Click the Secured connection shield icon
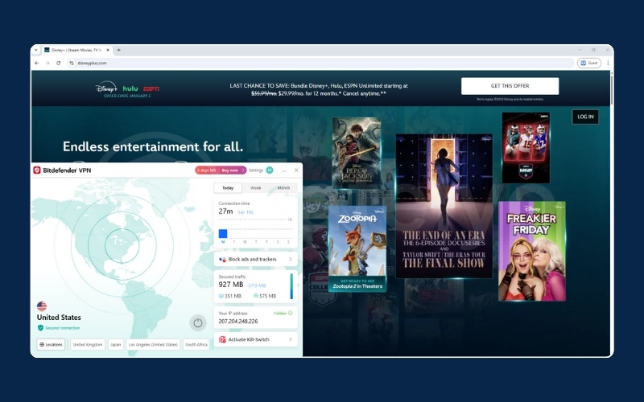 pos(40,328)
